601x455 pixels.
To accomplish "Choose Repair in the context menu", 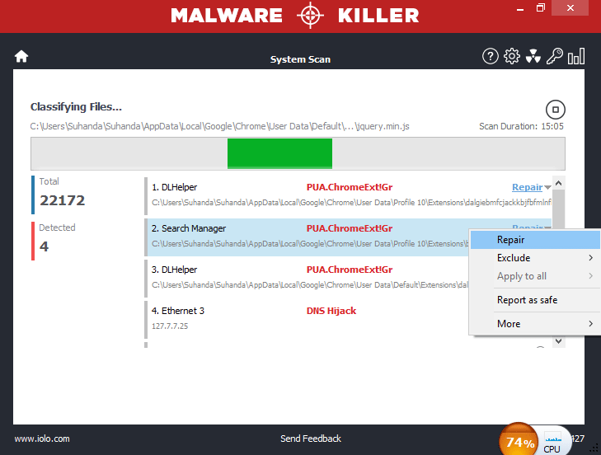I will pyautogui.click(x=535, y=240).
